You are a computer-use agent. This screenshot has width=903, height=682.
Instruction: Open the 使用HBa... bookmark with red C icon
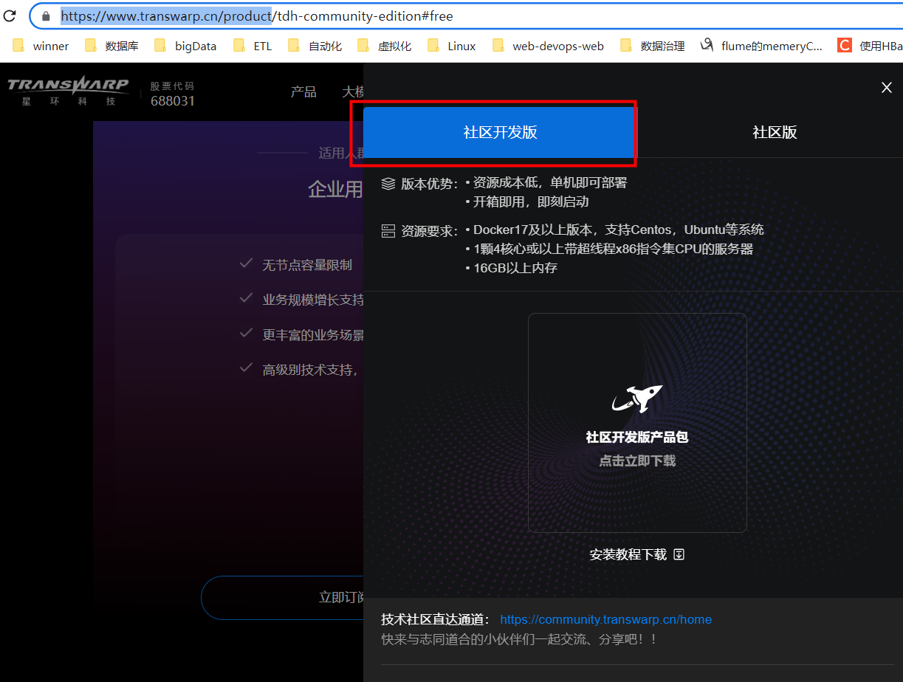(870, 46)
